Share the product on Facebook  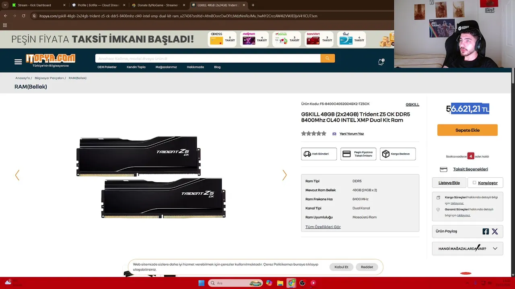coord(486,232)
